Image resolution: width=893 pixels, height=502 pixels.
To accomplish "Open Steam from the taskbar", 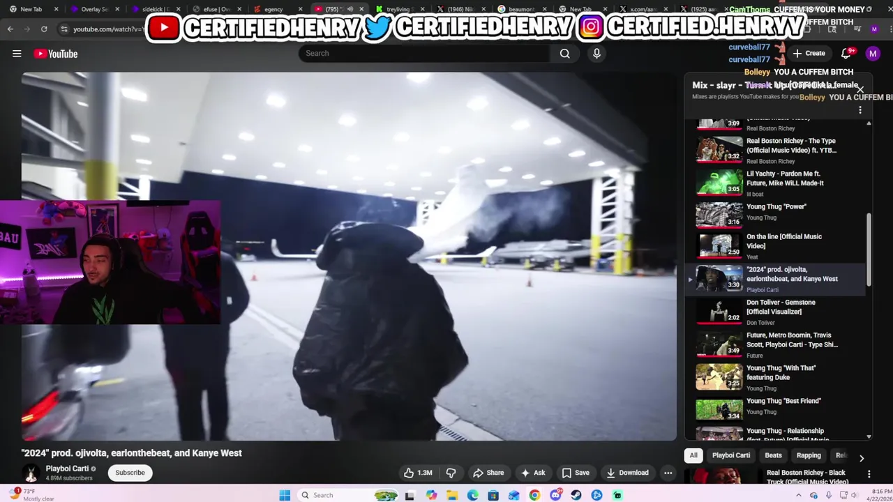I will [576, 495].
